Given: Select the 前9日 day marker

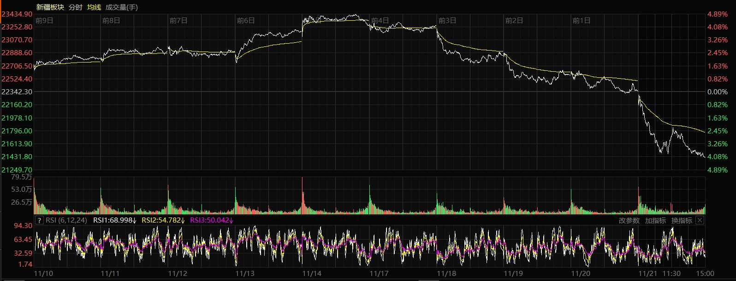Looking at the screenshot, I should [44, 21].
